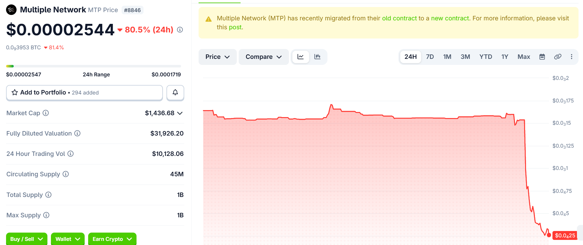The width and height of the screenshot is (583, 245).
Task: Open the Price dropdown
Action: pos(217,57)
